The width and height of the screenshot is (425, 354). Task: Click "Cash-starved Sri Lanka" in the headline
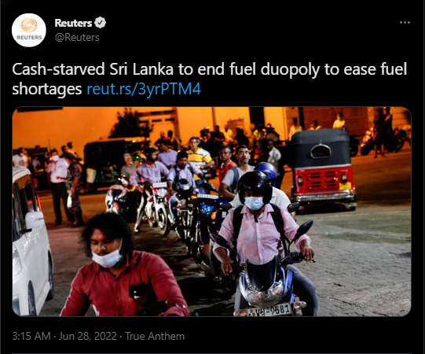click(x=93, y=69)
